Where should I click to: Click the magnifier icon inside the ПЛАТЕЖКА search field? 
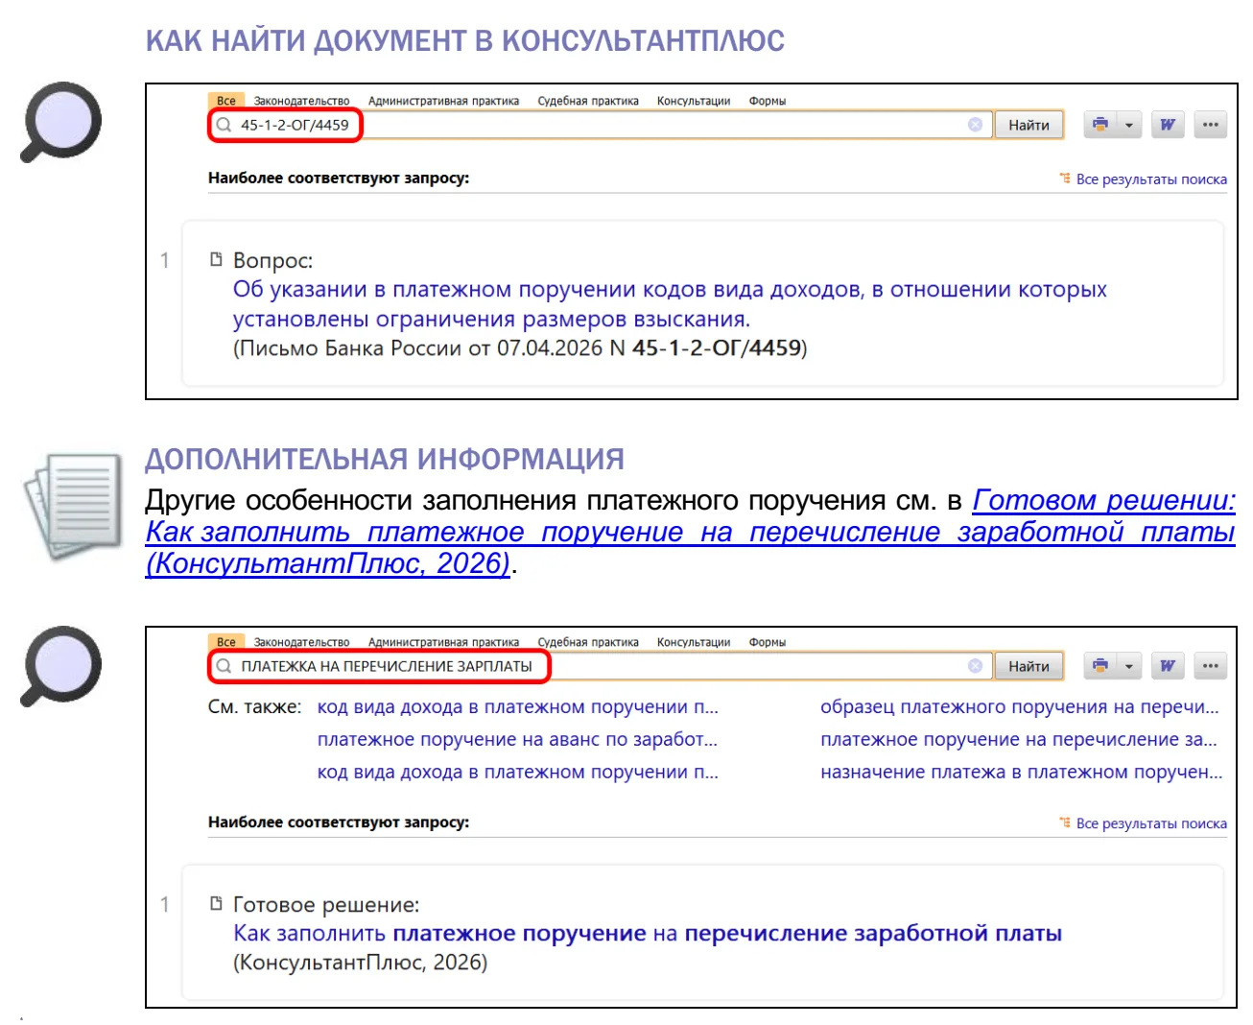coord(225,666)
